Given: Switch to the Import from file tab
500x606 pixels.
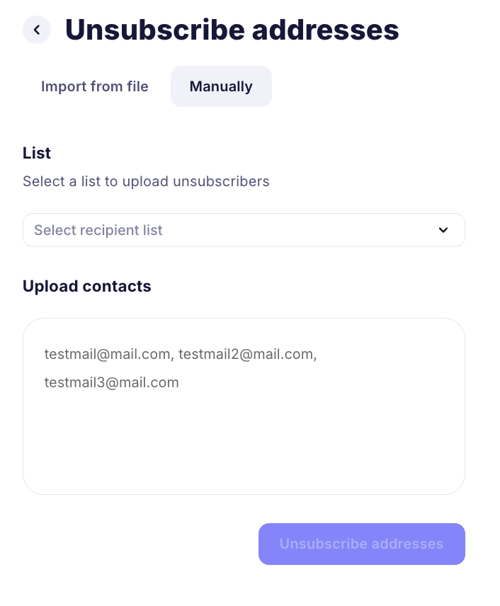Looking at the screenshot, I should [95, 86].
